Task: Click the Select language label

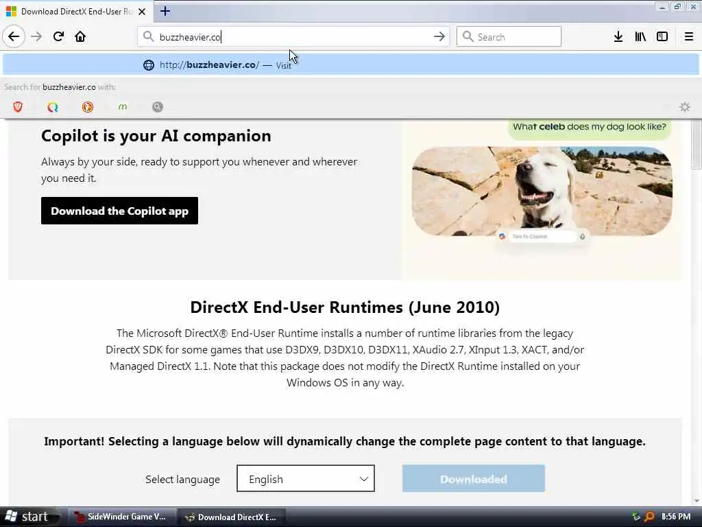Action: [182, 479]
